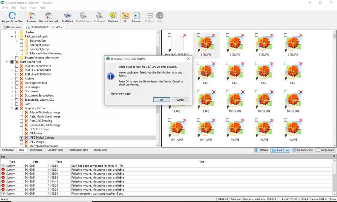Sort by Extensions tab
Screen dimensions: 337x202
tap(36, 150)
